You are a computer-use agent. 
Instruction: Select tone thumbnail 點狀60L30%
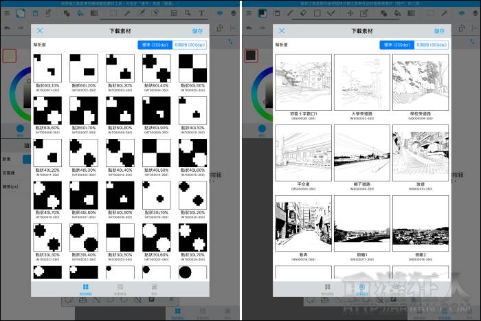point(120,69)
